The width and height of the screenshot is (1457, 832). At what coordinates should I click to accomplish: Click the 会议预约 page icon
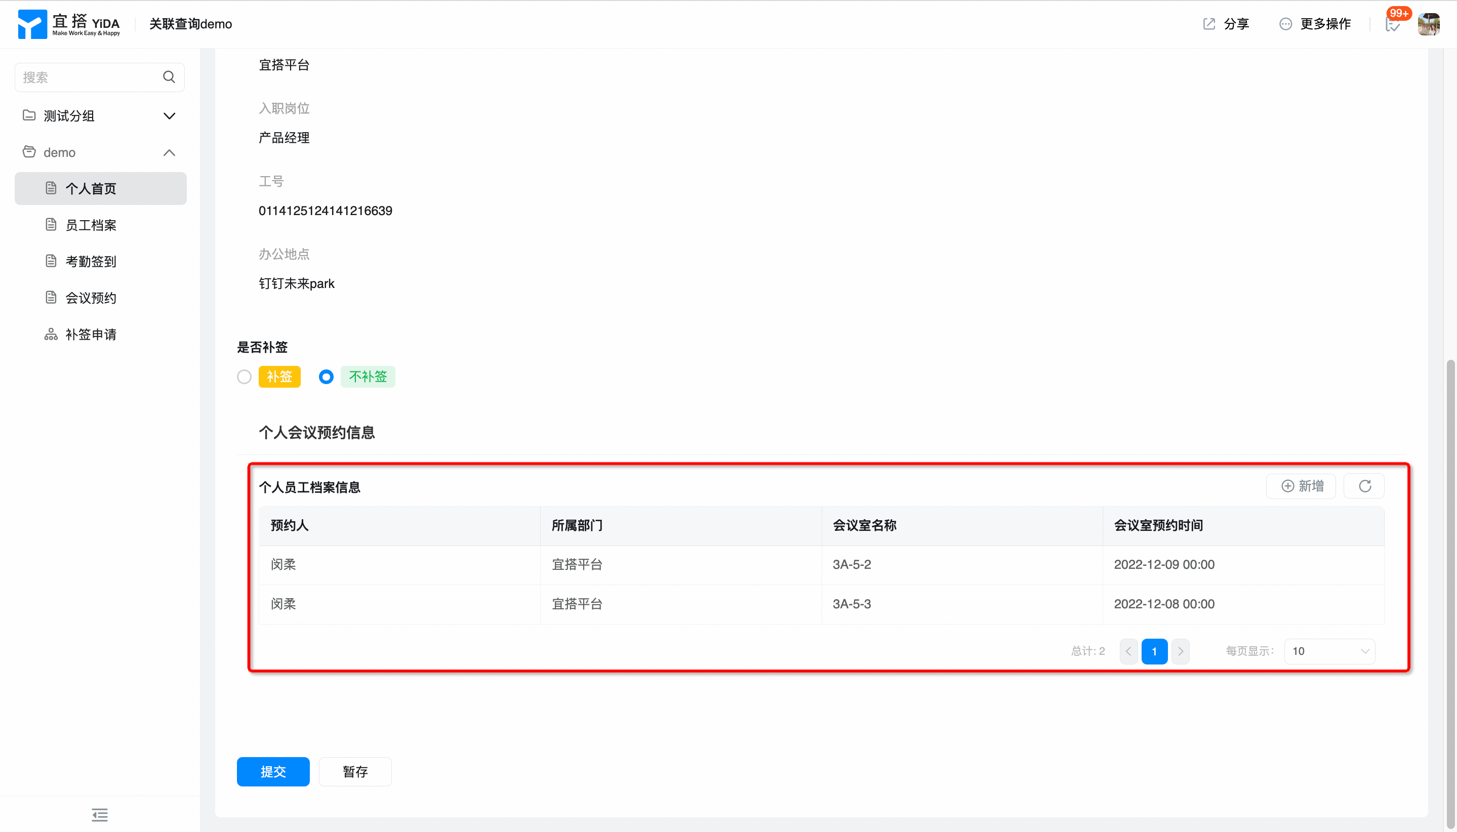click(51, 297)
